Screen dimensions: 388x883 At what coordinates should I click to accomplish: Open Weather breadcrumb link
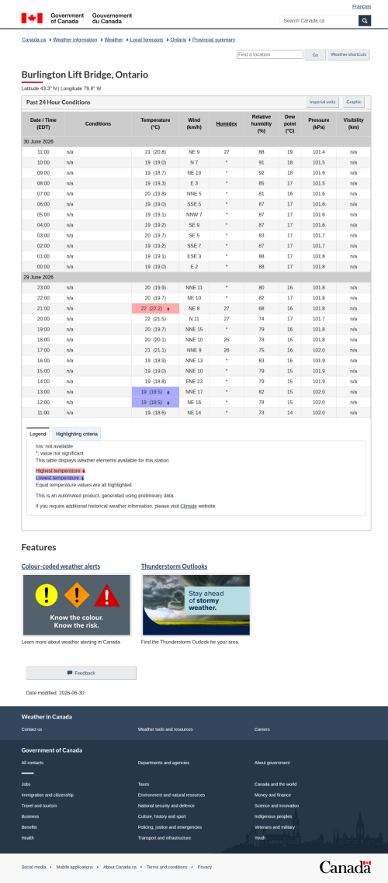coord(113,40)
